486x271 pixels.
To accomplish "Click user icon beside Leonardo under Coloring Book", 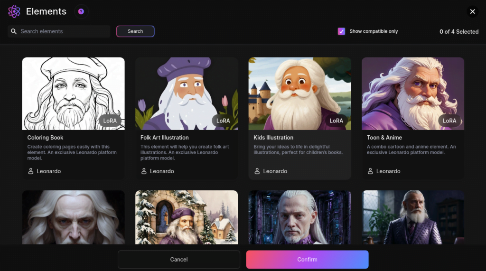I will pos(31,171).
